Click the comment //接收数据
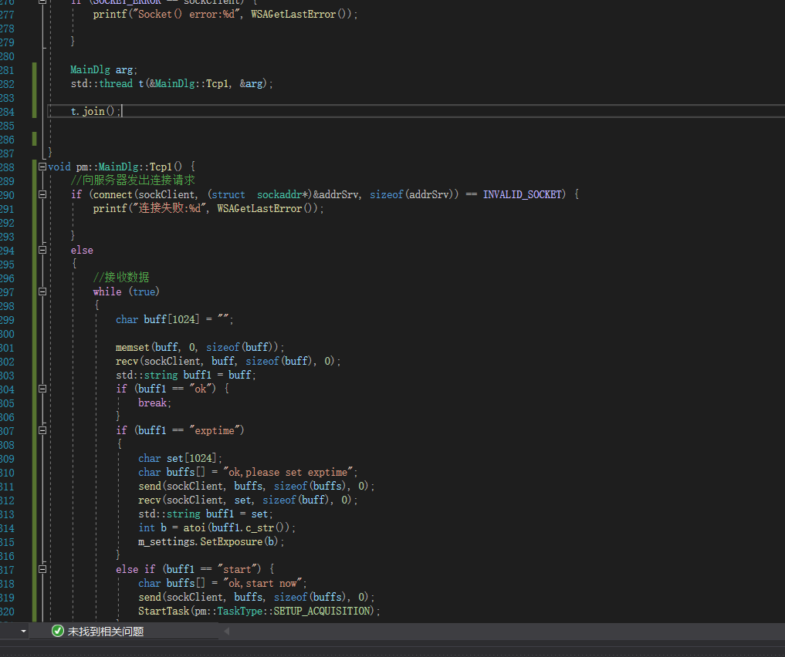The width and height of the screenshot is (785, 657). (121, 278)
